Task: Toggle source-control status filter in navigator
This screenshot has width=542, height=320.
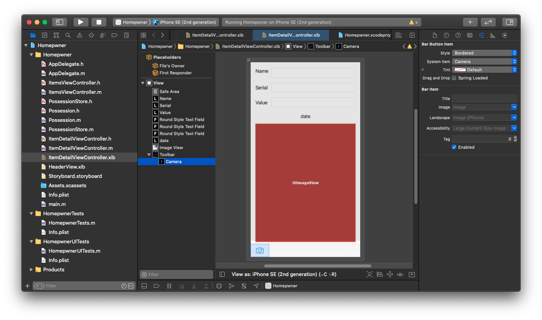Action: pos(130,286)
